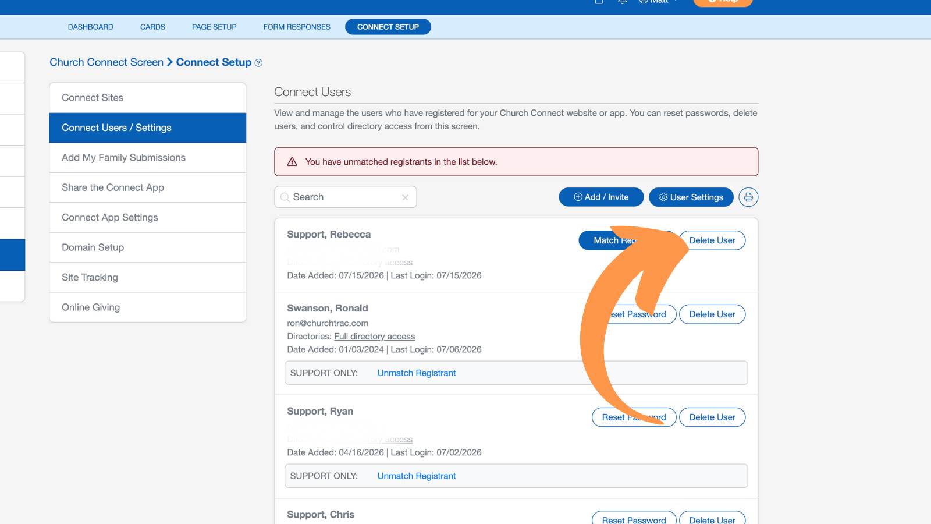Screen dimensions: 931x524
Task: Click the Connect Users heading
Action: (312, 92)
